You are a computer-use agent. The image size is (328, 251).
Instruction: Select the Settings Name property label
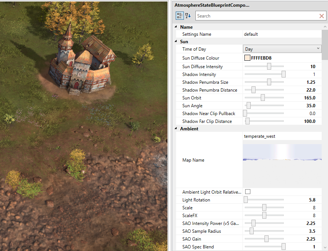point(197,34)
